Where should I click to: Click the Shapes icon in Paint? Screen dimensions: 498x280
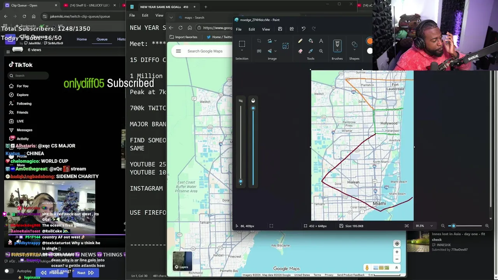point(354,44)
